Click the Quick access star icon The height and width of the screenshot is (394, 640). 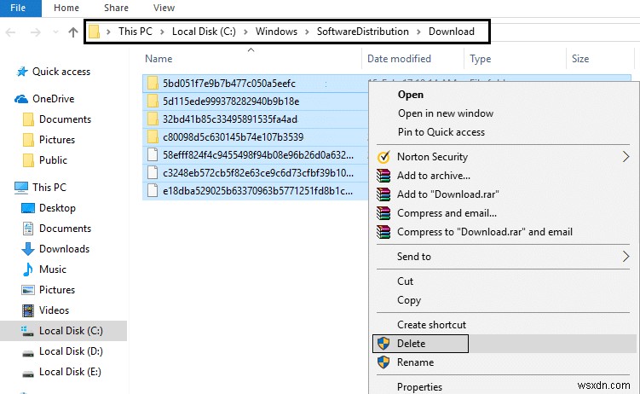pos(22,72)
